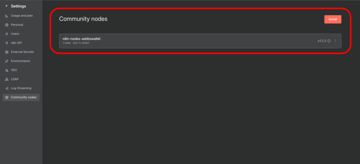Click the Log Streaming arrow icon
The width and height of the screenshot is (360, 164).
pos(7,88)
